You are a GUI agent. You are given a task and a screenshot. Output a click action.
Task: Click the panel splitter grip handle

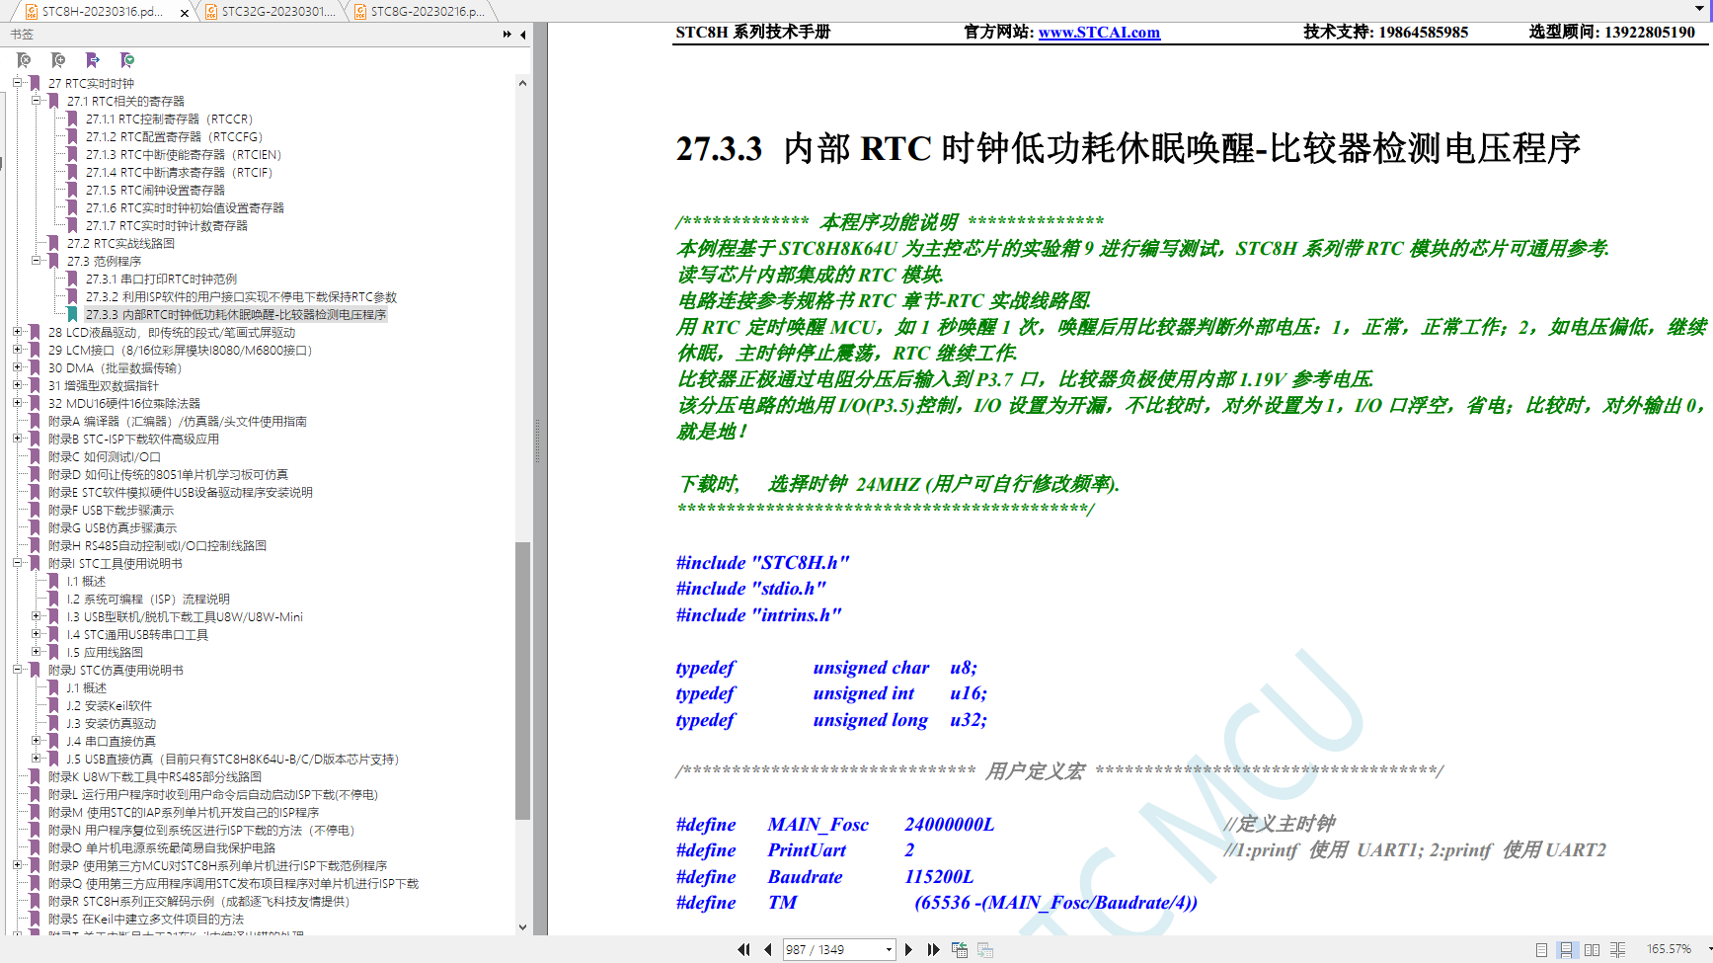coord(538,441)
